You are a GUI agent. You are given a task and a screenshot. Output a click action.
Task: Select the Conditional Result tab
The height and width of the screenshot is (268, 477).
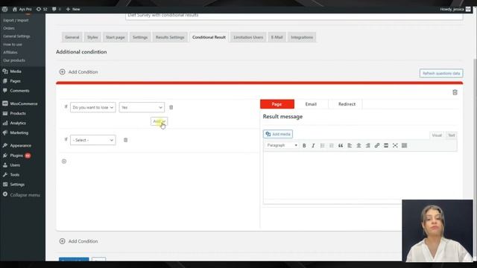tap(209, 37)
